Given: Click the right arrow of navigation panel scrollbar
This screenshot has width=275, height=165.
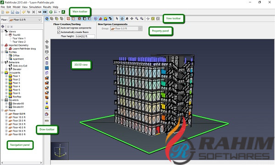Looking at the screenshot, I should 41,163.
